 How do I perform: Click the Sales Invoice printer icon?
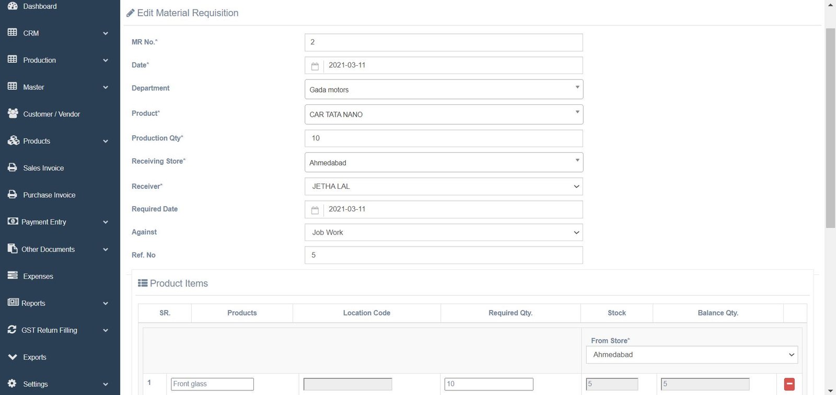click(x=13, y=167)
